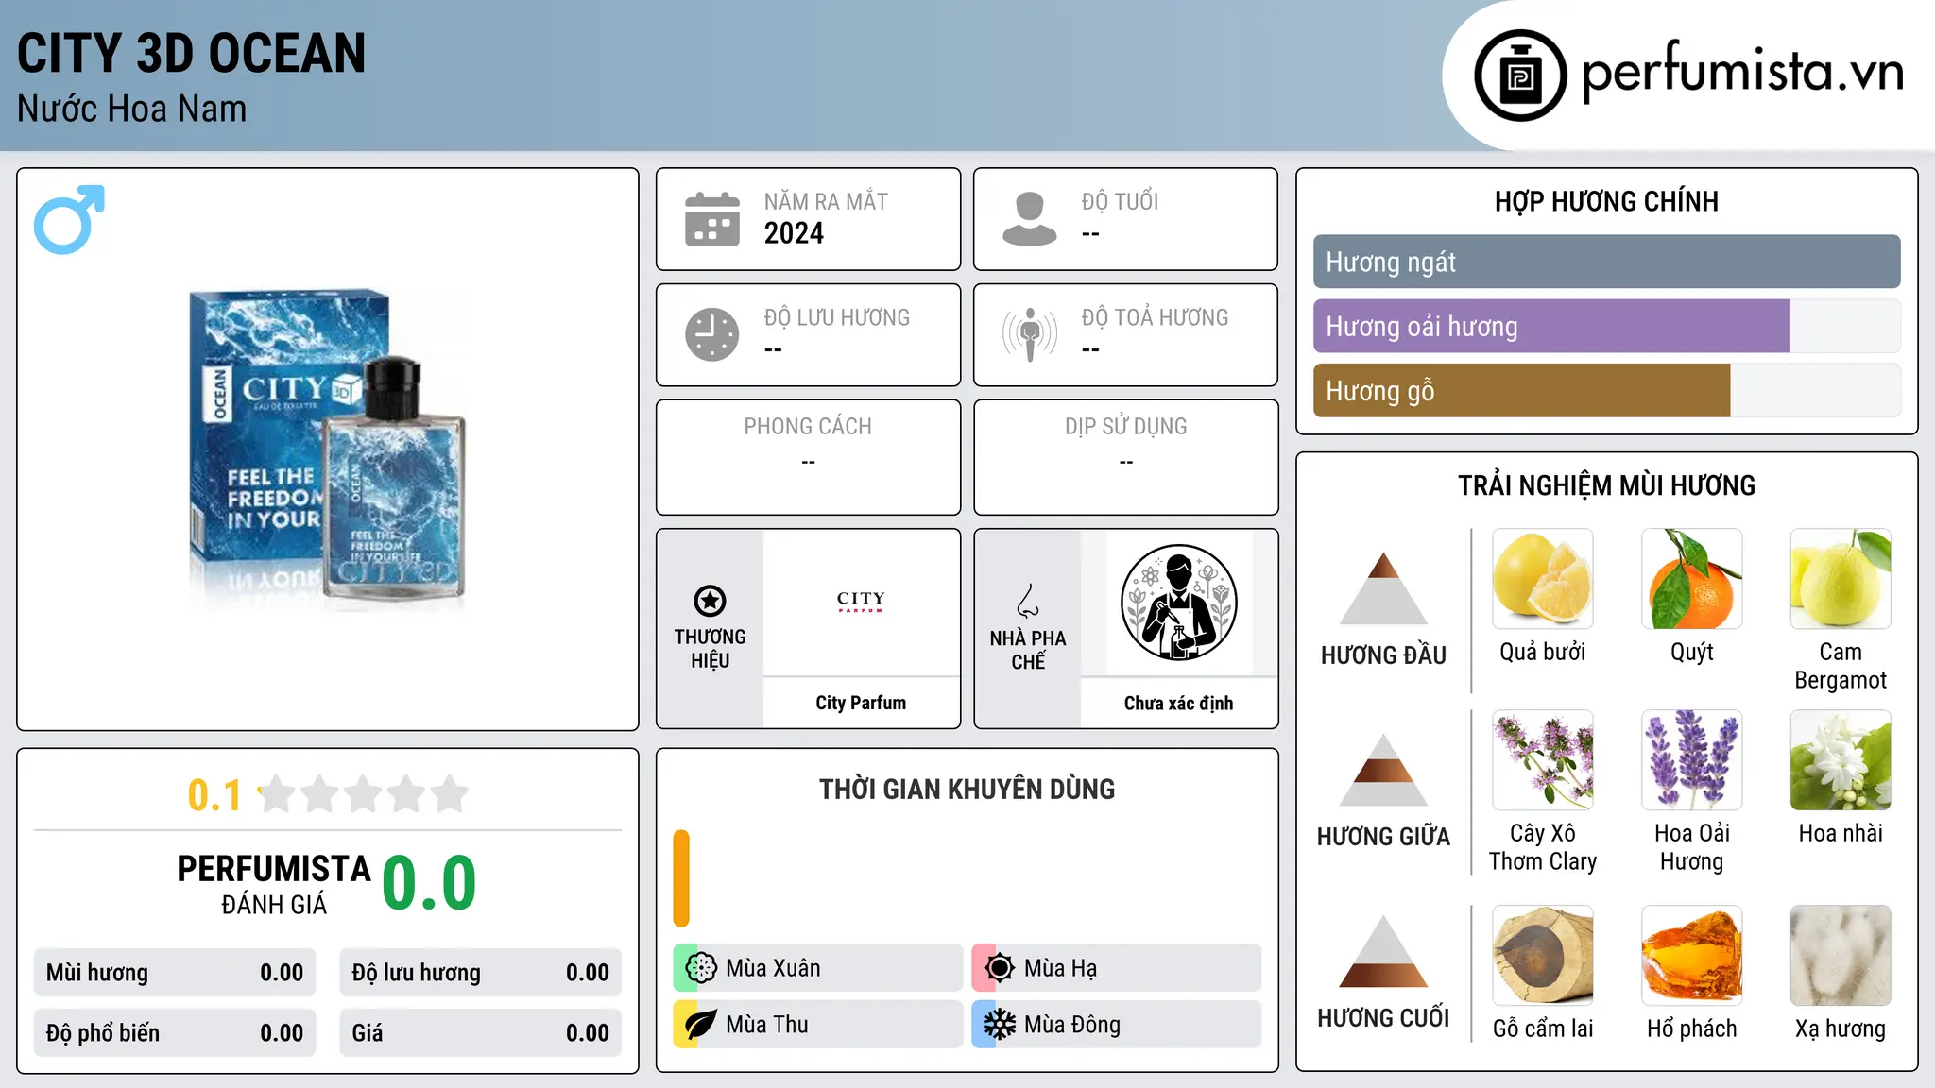1935x1088 pixels.
Task: Click the Mùi hương score row
Action: coord(175,973)
